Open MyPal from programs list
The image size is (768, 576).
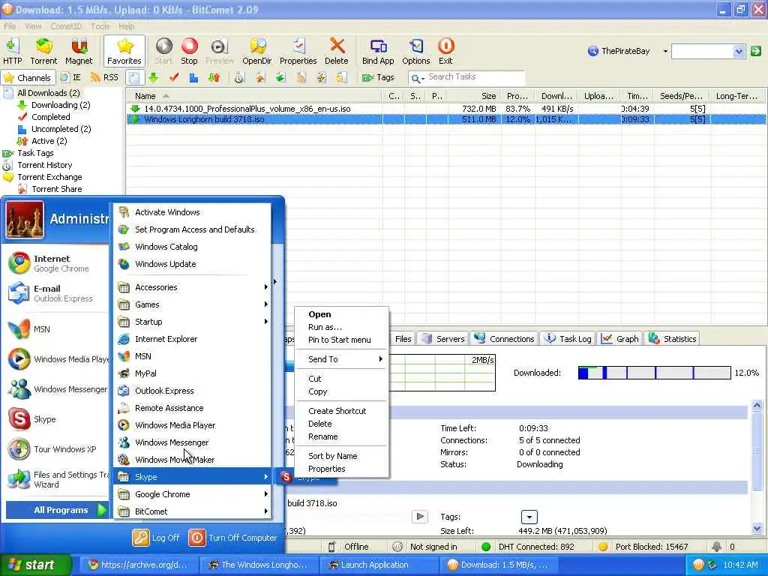pos(193,373)
